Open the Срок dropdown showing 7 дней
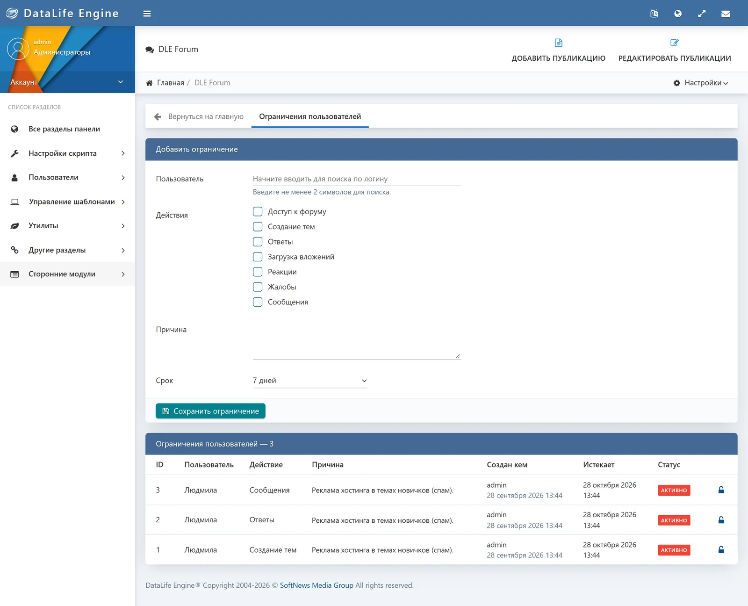The height and width of the screenshot is (606, 748). point(310,381)
